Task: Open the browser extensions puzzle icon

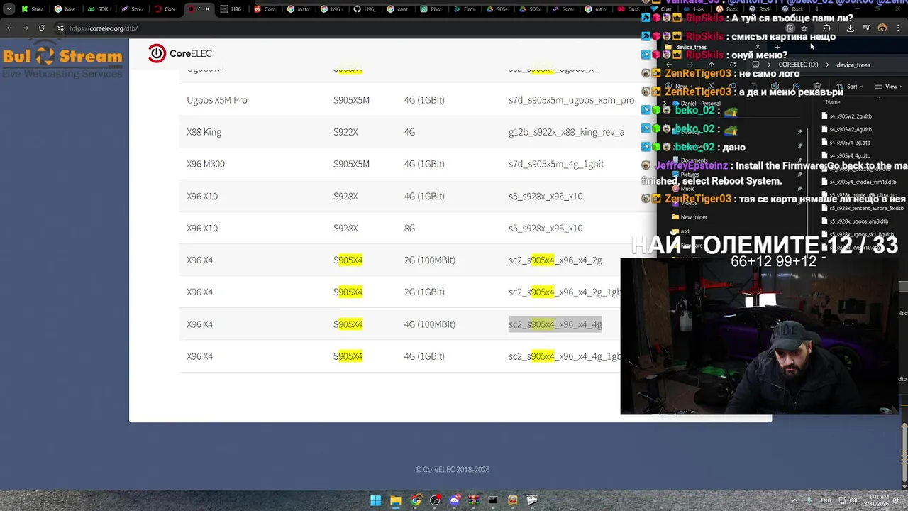Action: pyautogui.click(x=826, y=28)
